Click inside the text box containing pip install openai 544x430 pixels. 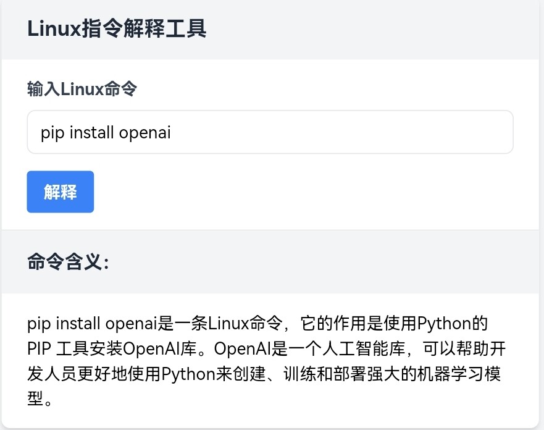(x=269, y=132)
